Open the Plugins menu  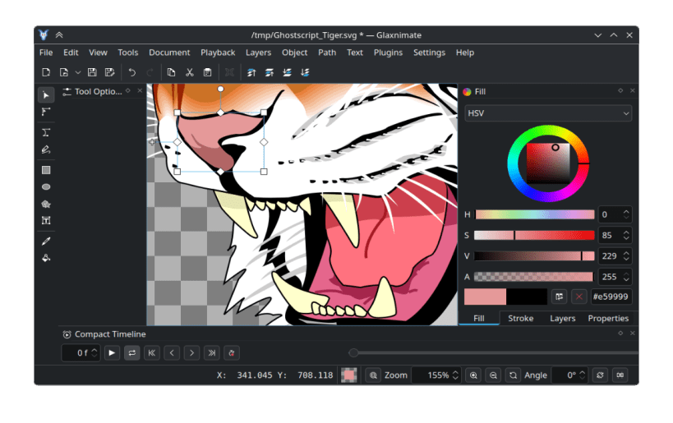pyautogui.click(x=388, y=53)
